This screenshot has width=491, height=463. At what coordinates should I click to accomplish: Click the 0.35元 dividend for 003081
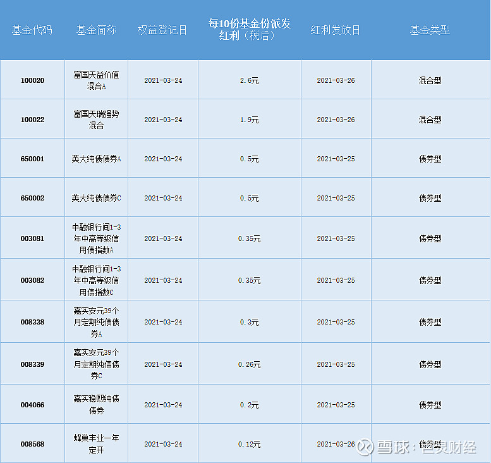click(x=249, y=238)
